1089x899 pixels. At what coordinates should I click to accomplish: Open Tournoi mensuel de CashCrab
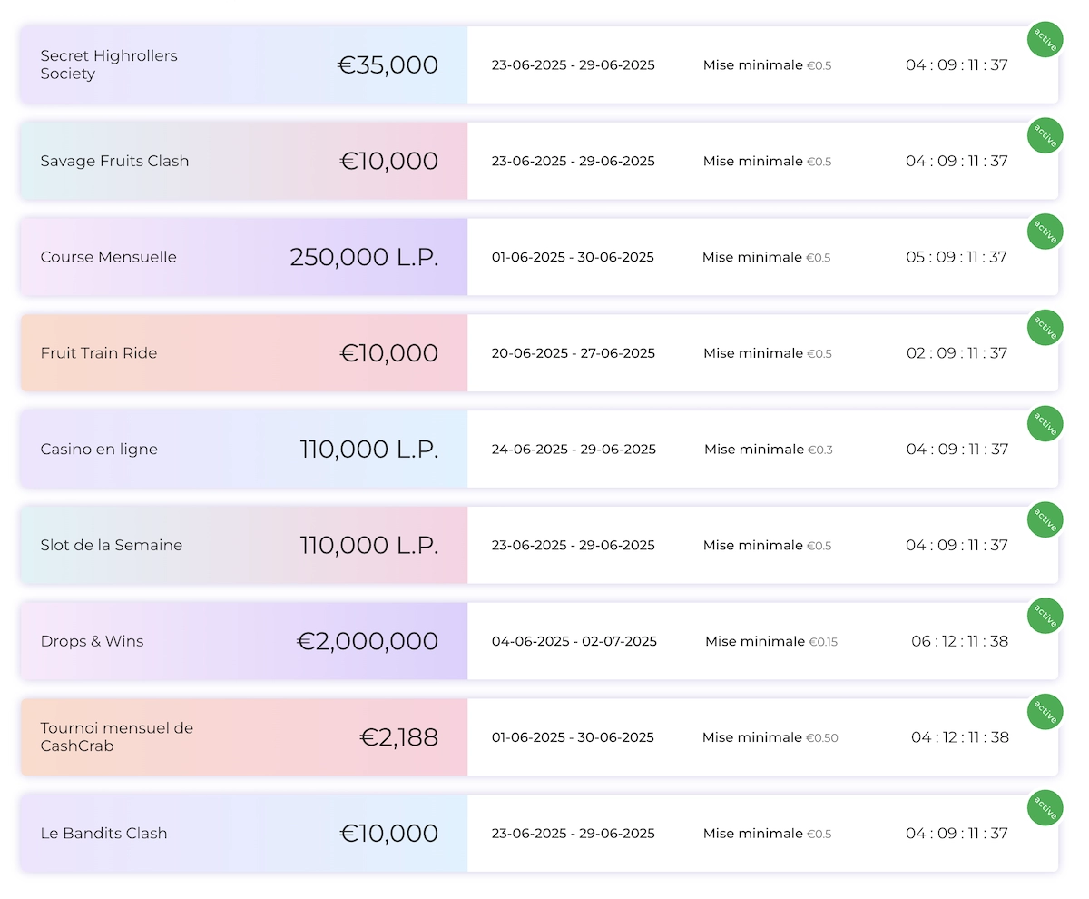[116, 737]
